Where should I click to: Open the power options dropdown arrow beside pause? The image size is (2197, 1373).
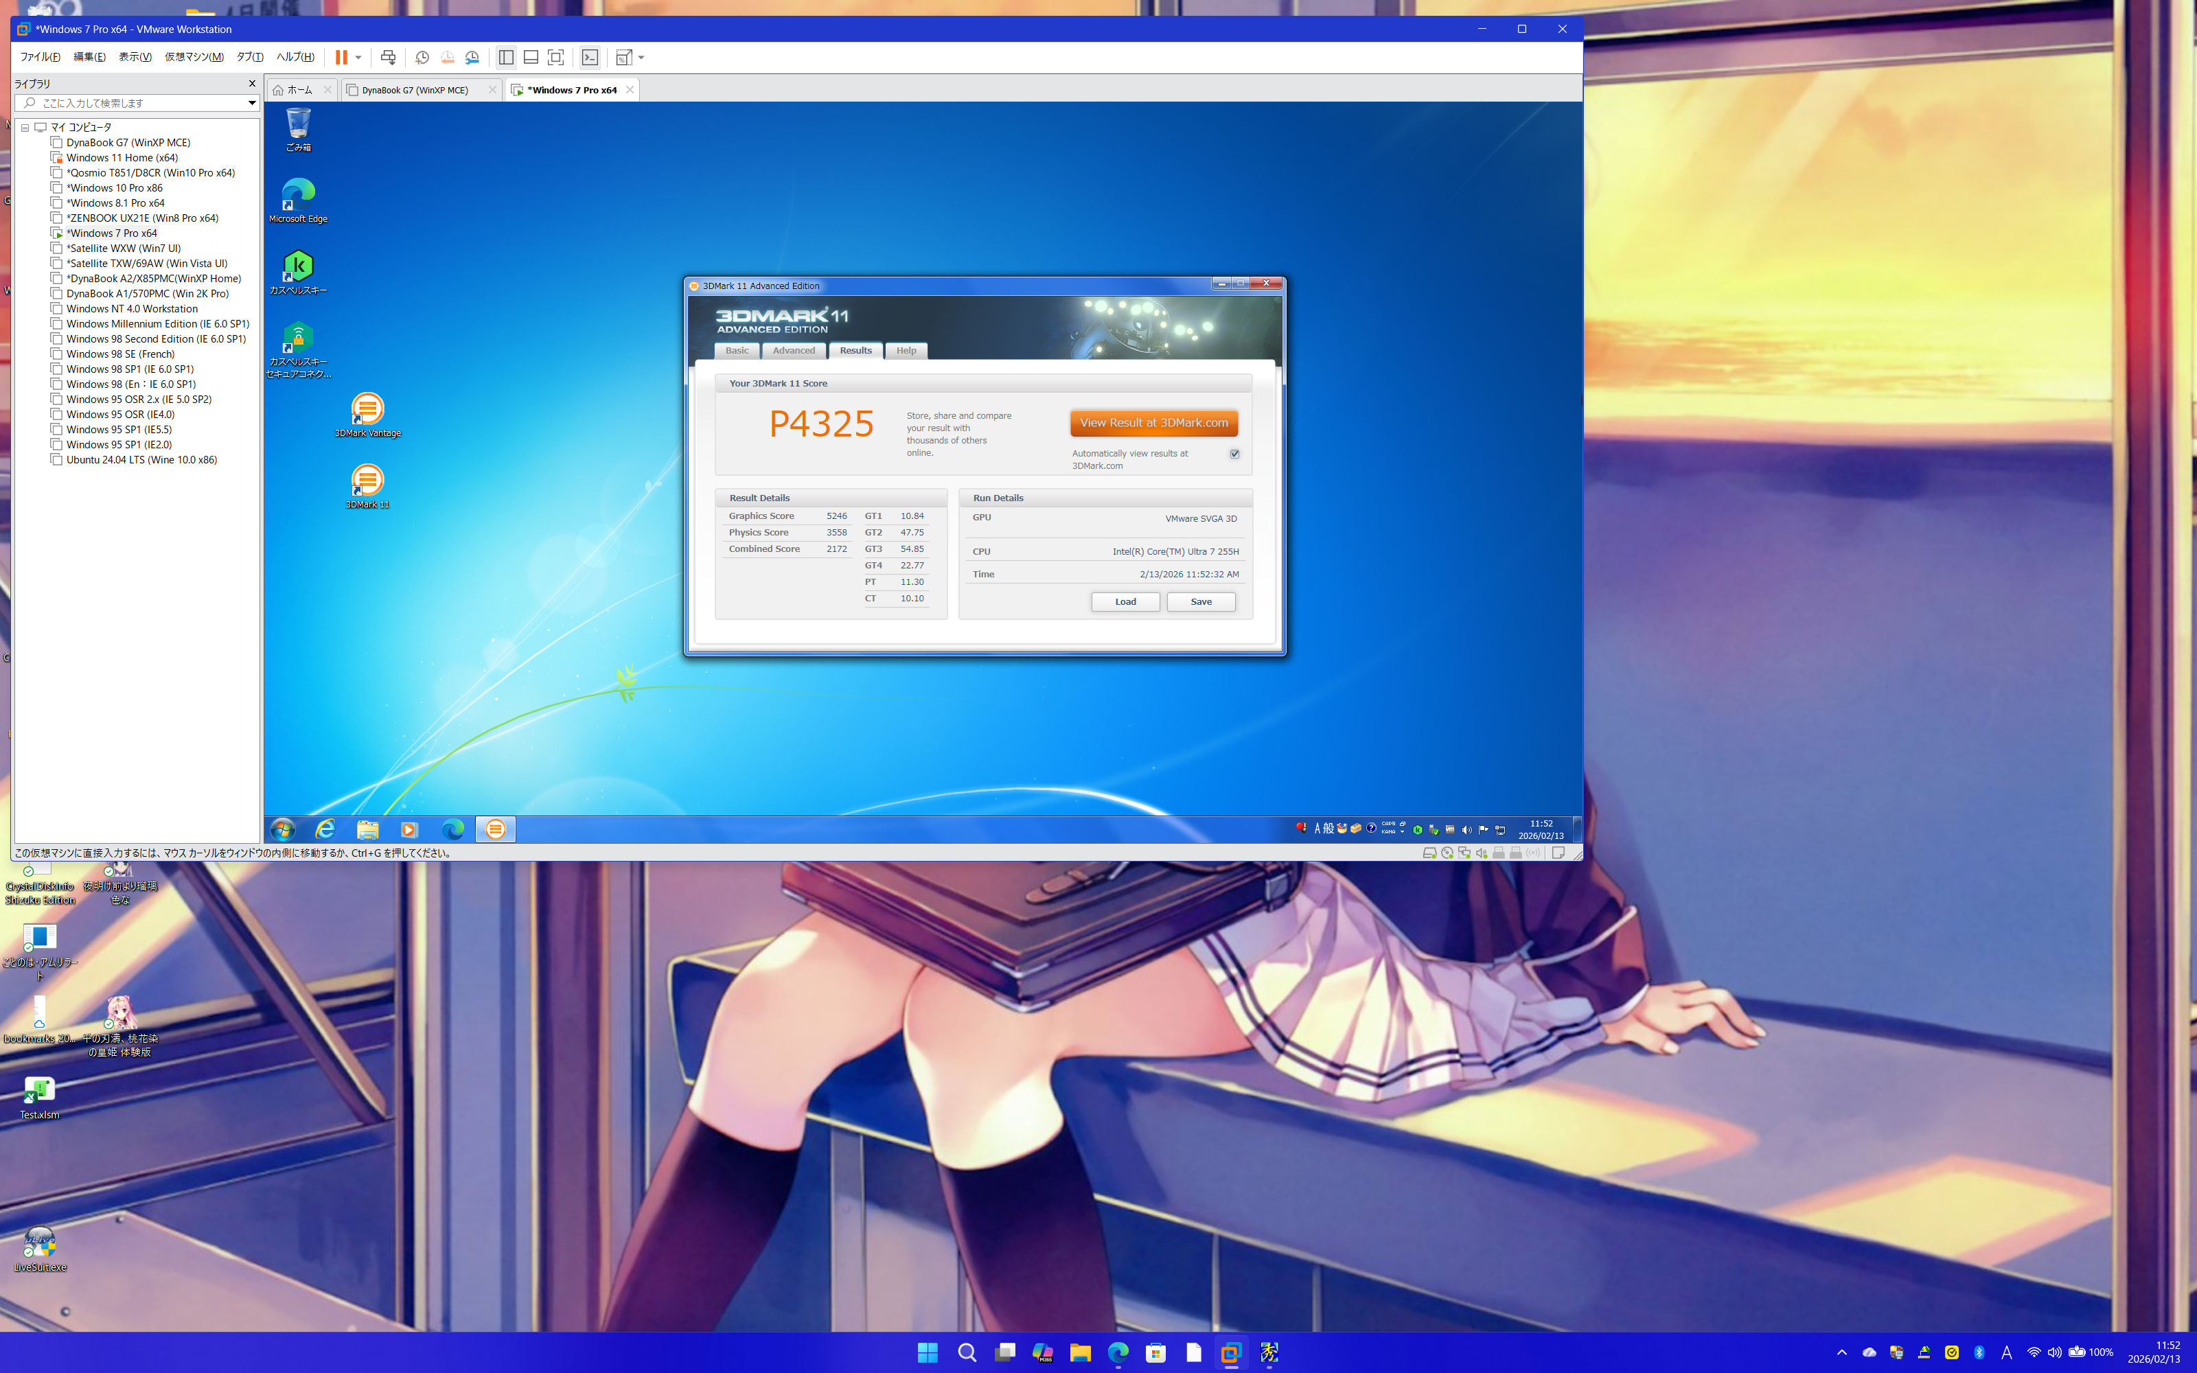[x=358, y=57]
